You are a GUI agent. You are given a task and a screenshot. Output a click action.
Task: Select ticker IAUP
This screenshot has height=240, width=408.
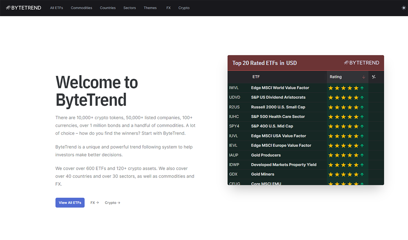coord(234,155)
